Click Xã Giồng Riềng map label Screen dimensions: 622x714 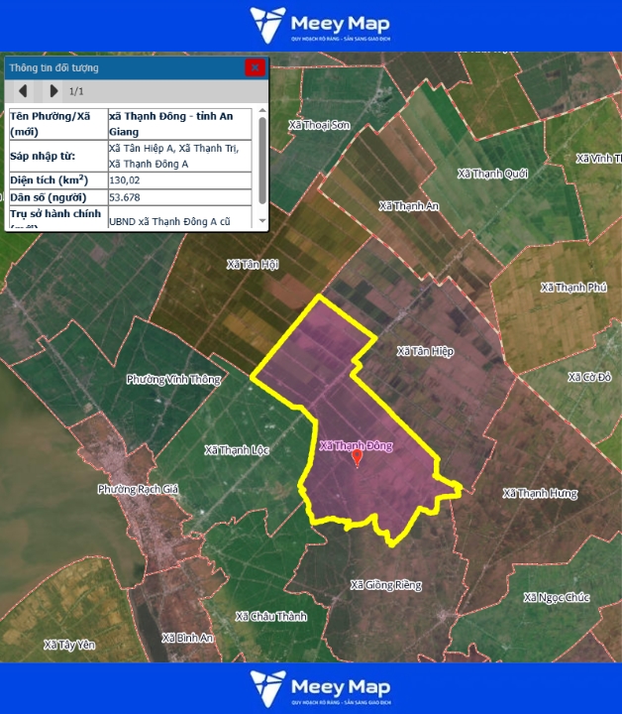coord(385,585)
